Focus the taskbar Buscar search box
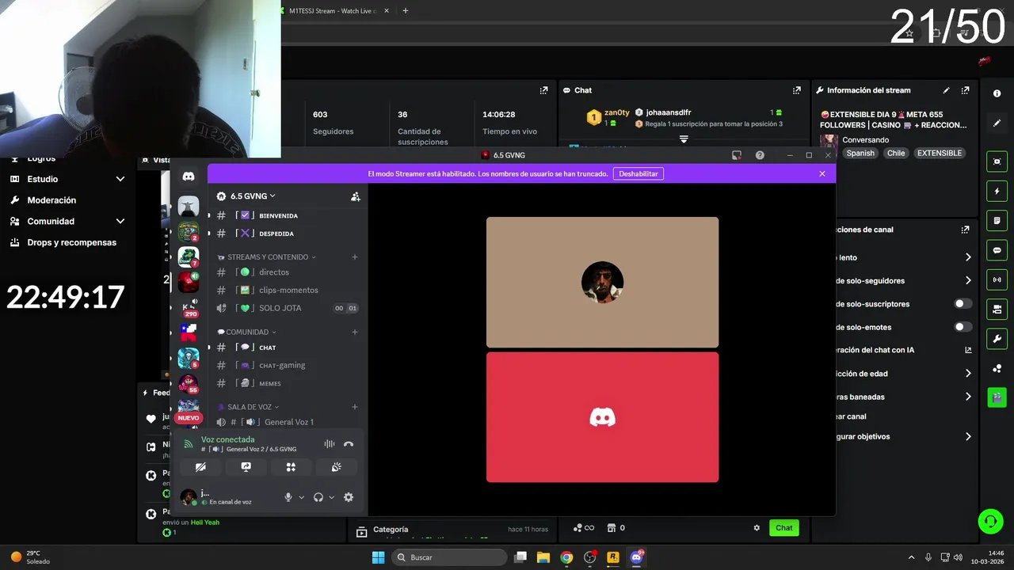The height and width of the screenshot is (570, 1014). click(x=449, y=557)
